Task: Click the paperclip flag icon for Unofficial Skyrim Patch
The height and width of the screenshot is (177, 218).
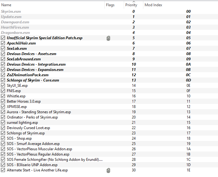Action: coord(108,38)
